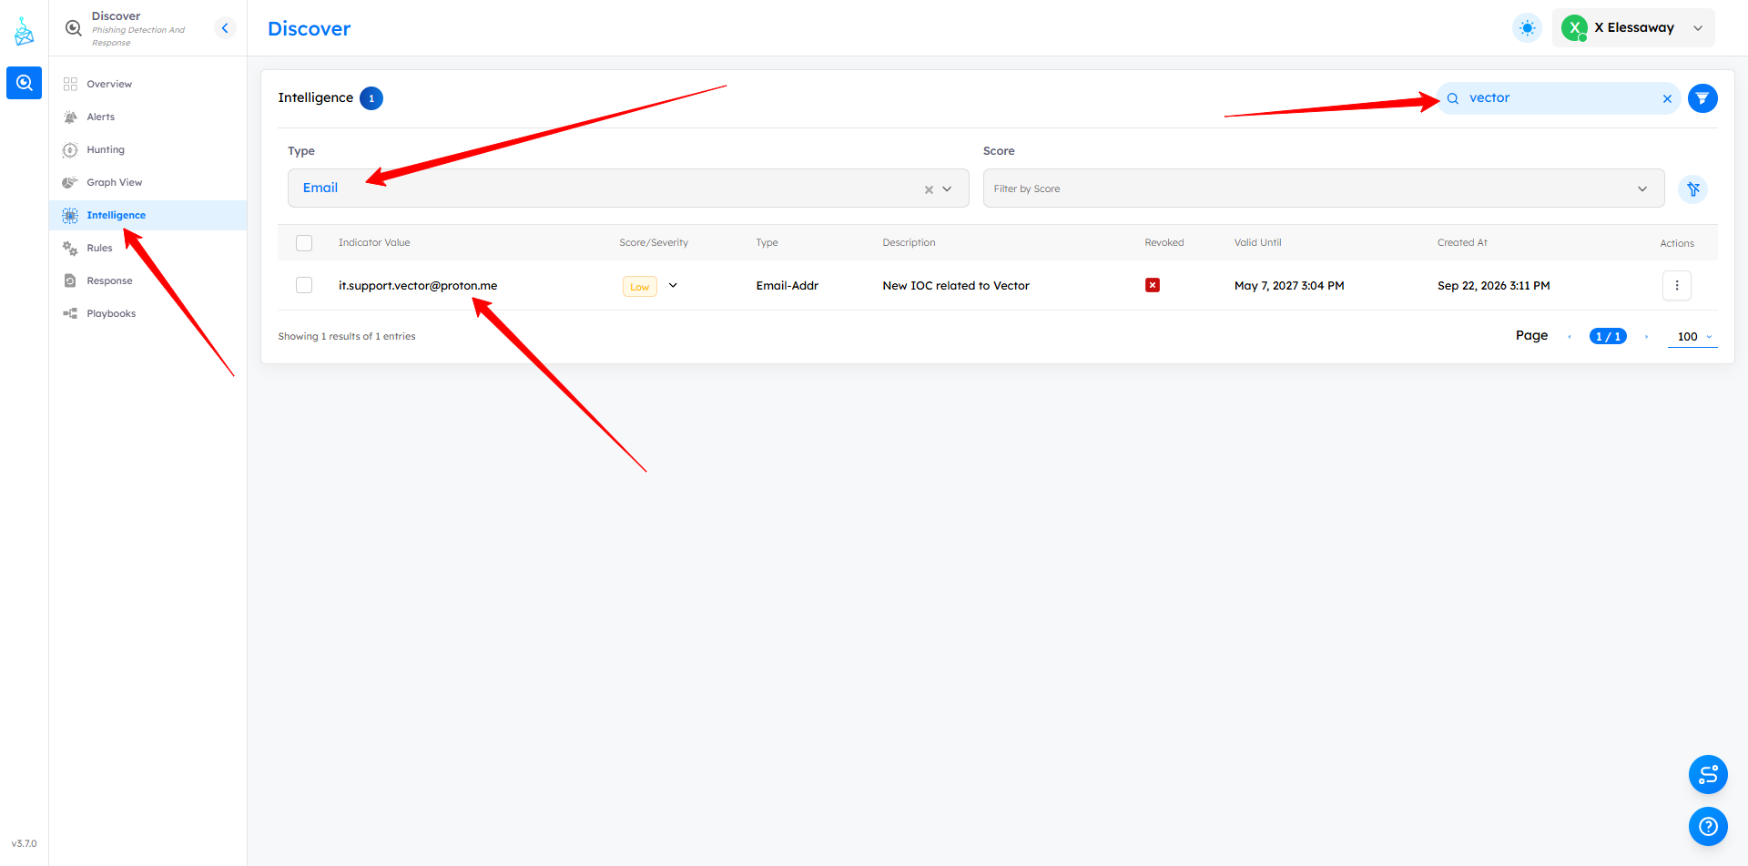Screen dimensions: 1748x866
Task: Open the user account menu chevron
Action: coord(1697,28)
